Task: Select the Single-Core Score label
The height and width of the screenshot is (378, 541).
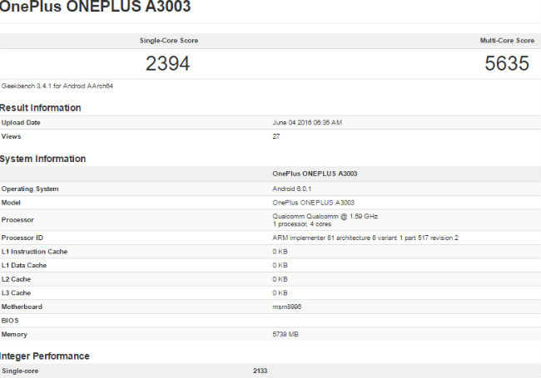Action: click(169, 41)
